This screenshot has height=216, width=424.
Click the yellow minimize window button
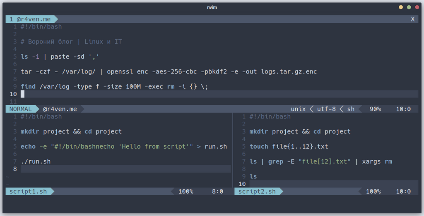(401, 7)
